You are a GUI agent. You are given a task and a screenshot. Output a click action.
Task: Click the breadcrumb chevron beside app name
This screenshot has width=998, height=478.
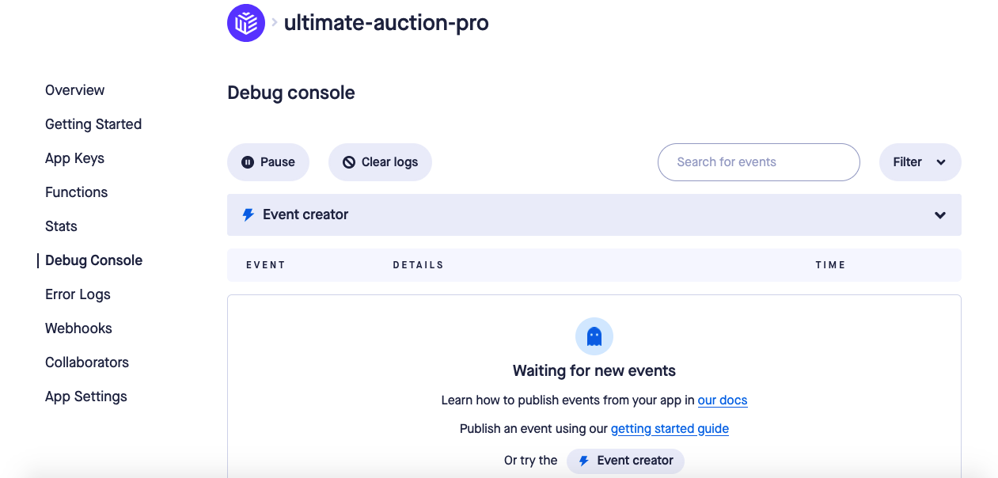[x=275, y=22]
